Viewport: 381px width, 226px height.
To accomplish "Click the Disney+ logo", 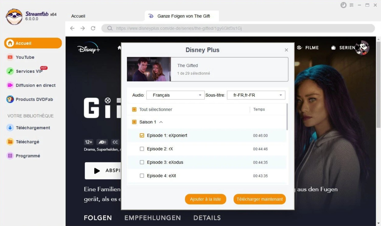I will 89,48.
